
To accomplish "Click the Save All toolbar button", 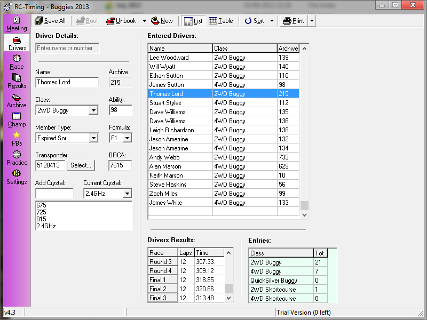I will (50, 21).
